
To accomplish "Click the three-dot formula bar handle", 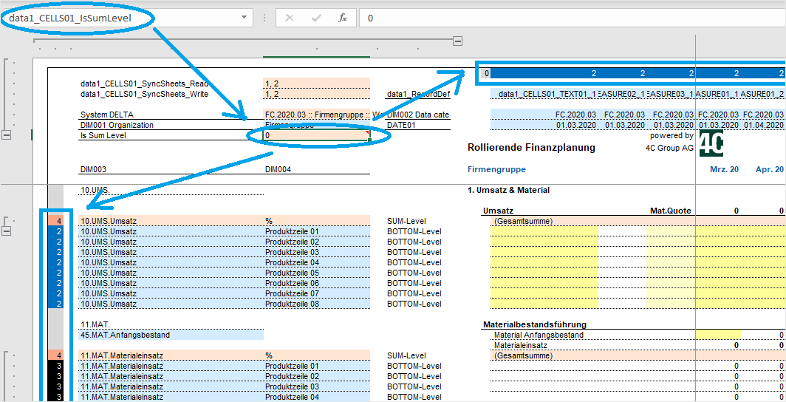I will point(264,18).
